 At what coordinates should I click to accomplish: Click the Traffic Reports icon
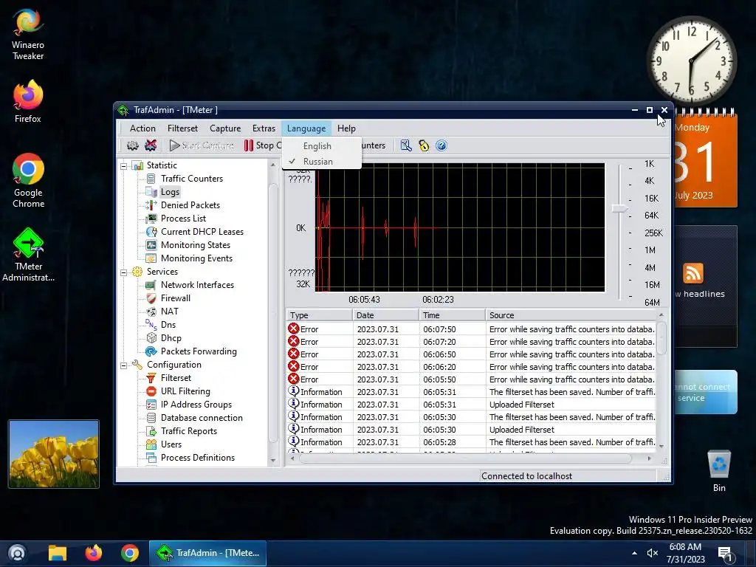[x=151, y=431]
